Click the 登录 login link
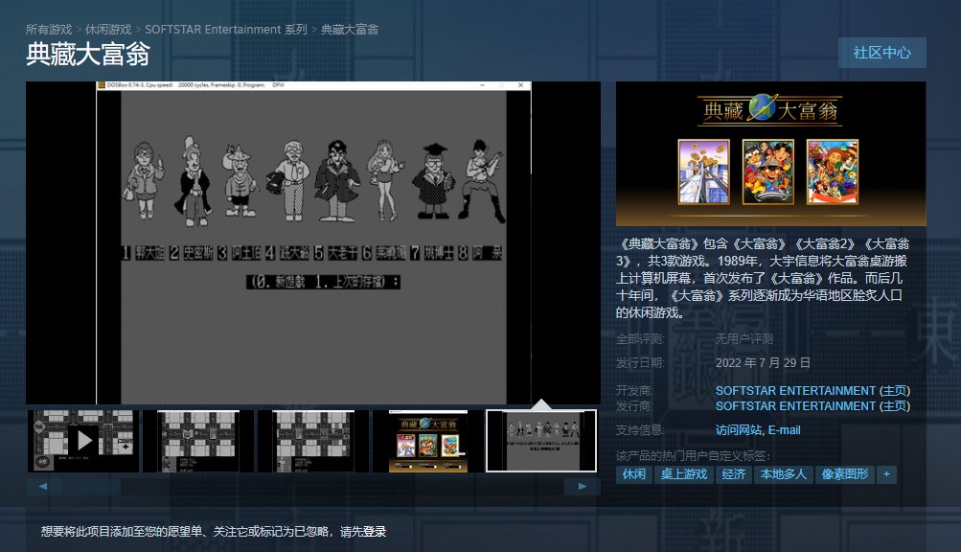Screen dimensions: 961x552 375,532
